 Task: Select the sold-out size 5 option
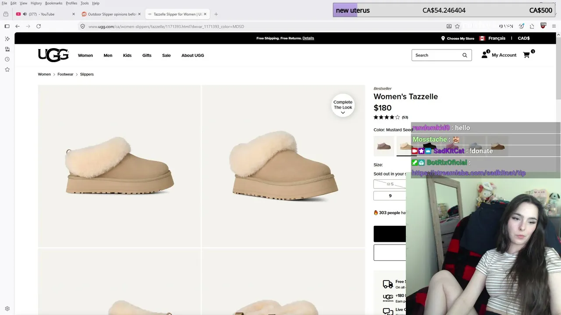(x=390, y=184)
